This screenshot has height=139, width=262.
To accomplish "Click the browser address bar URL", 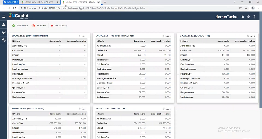I will point(92,8).
